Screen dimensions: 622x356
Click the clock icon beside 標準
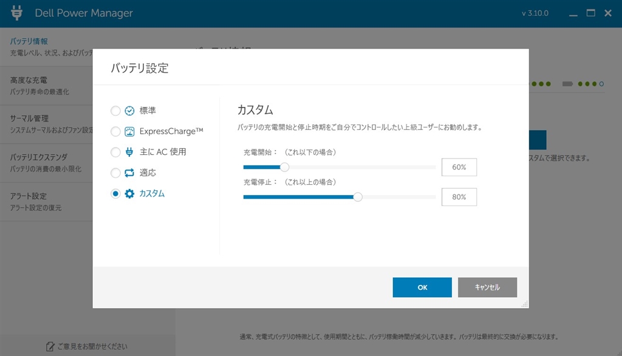(129, 111)
